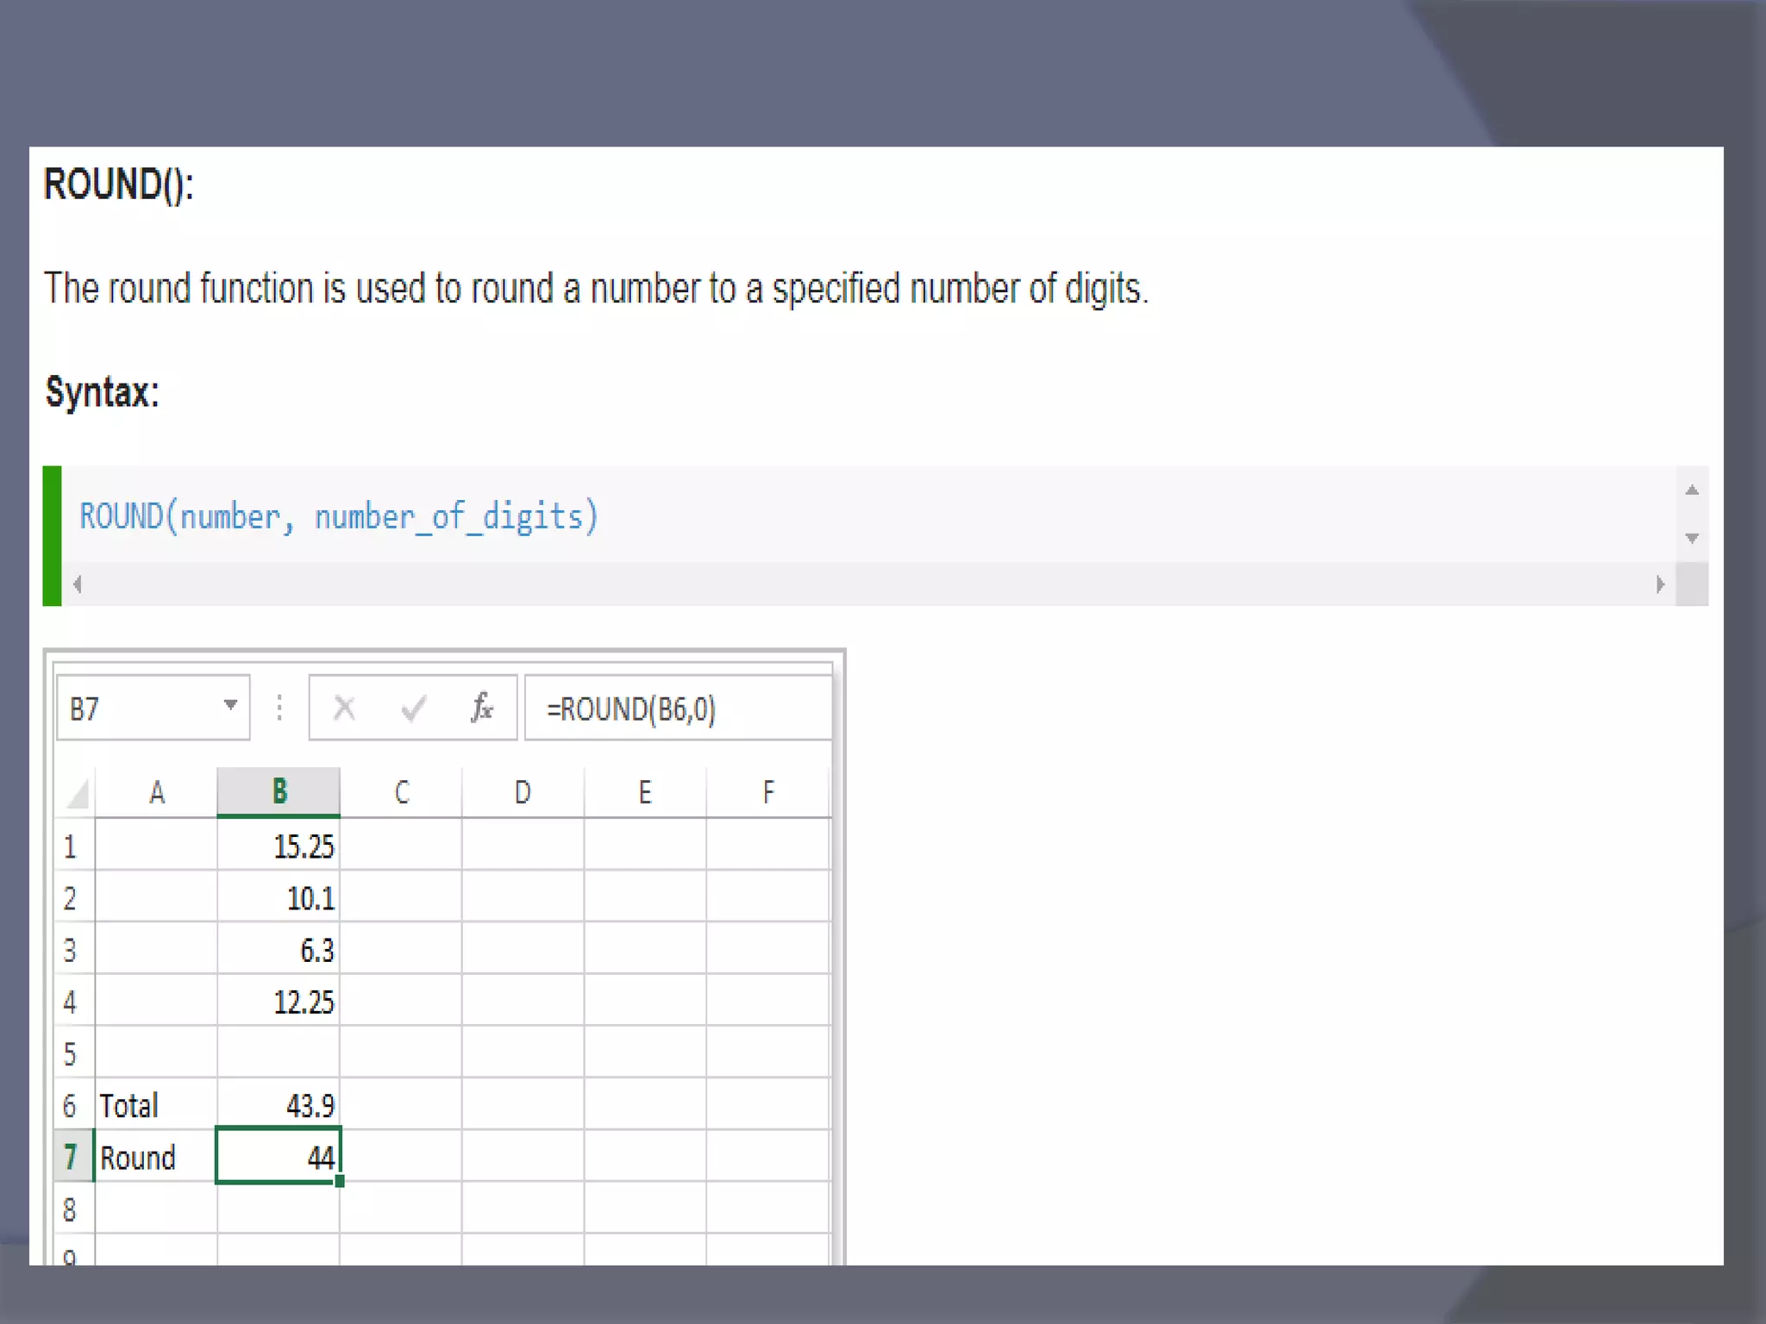Viewport: 1766px width, 1324px height.
Task: Select row 7 header
Action: (x=72, y=1157)
